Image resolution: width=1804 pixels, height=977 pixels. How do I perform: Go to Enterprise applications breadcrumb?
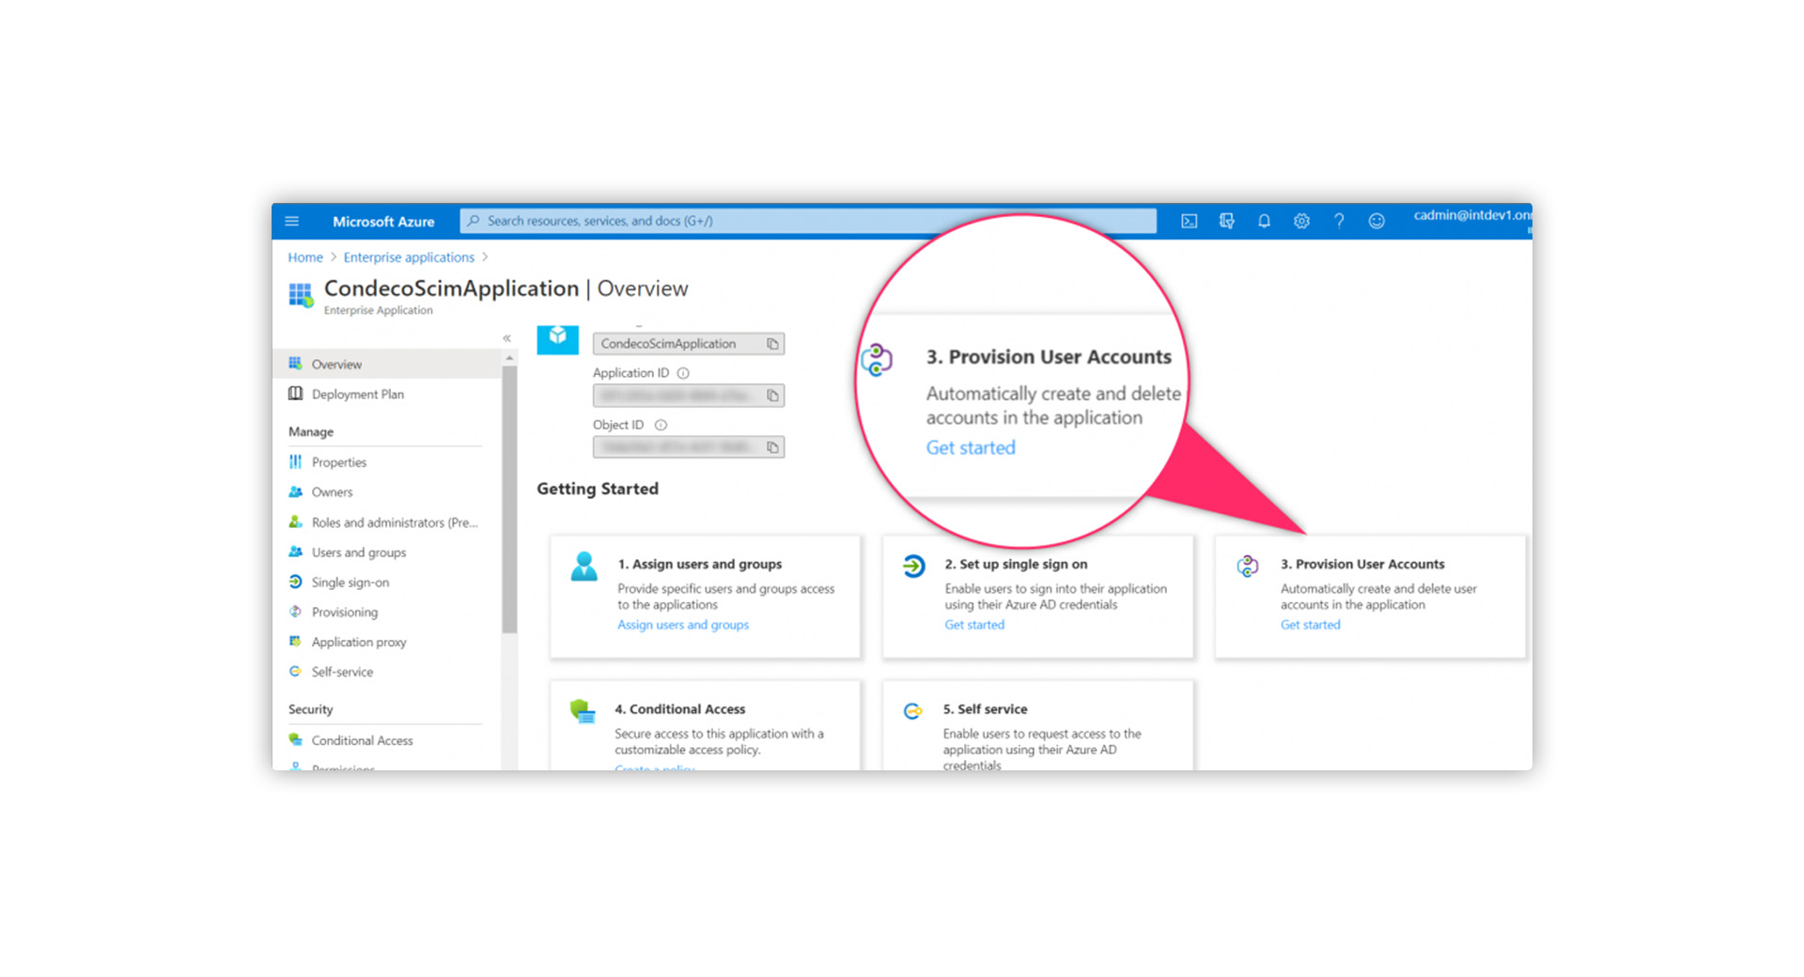click(409, 257)
